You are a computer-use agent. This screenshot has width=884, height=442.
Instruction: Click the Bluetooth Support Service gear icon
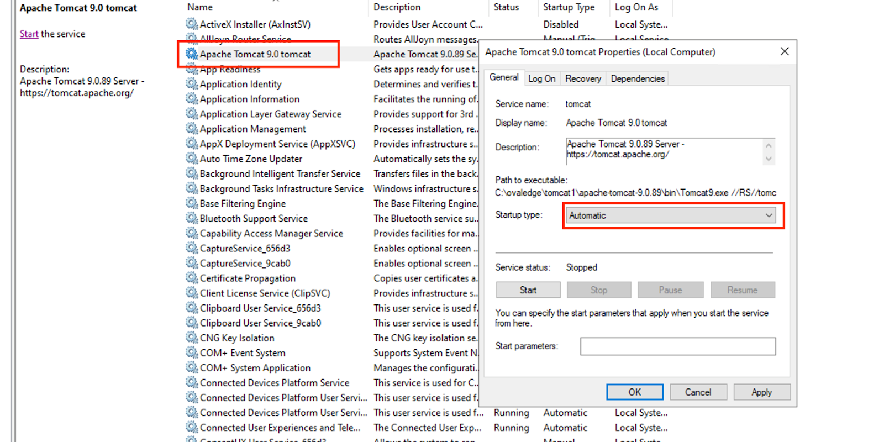pyautogui.click(x=192, y=218)
